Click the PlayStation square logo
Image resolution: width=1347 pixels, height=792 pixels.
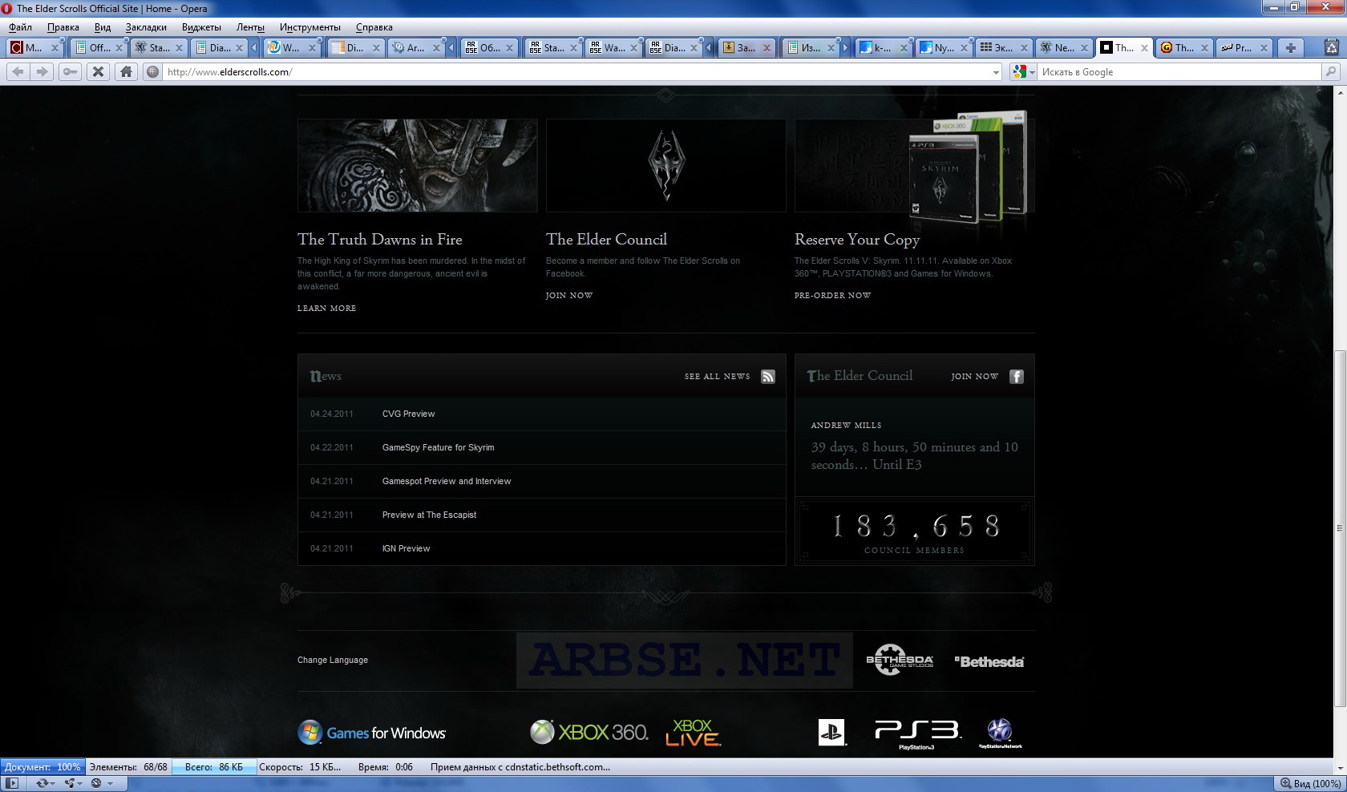[x=831, y=732]
